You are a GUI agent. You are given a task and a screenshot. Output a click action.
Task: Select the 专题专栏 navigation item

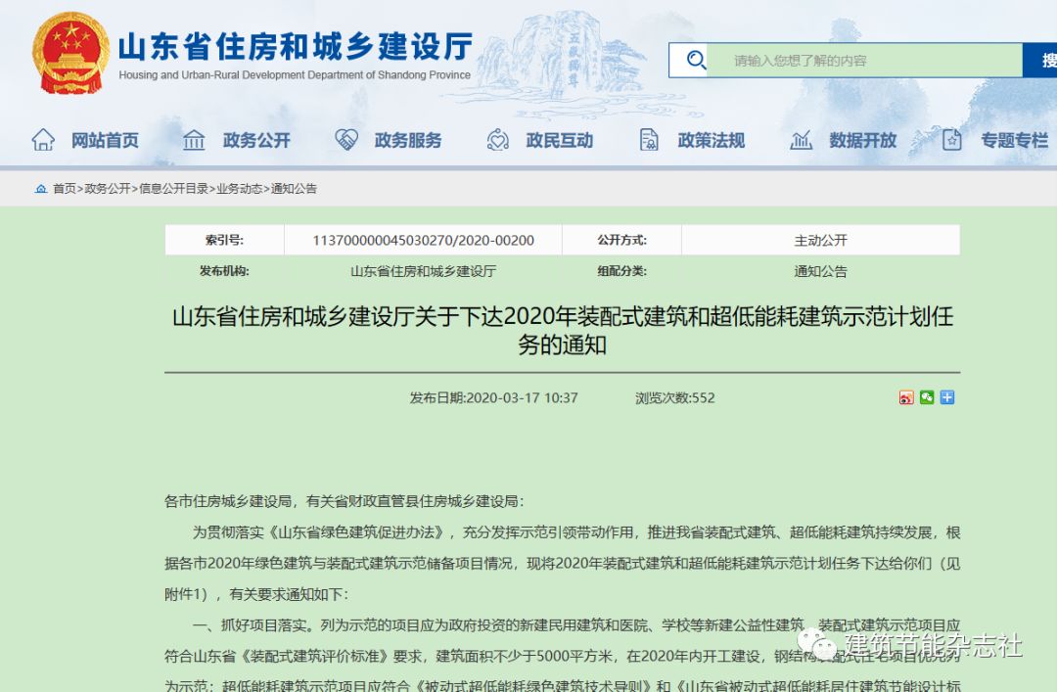1014,140
